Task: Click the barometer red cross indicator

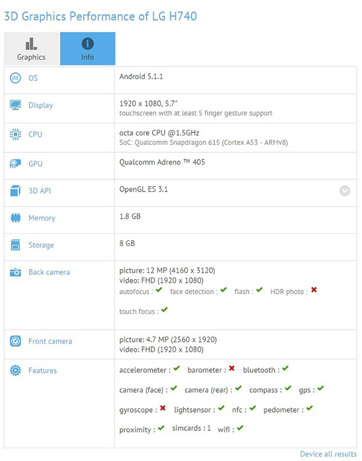Action: (232, 368)
